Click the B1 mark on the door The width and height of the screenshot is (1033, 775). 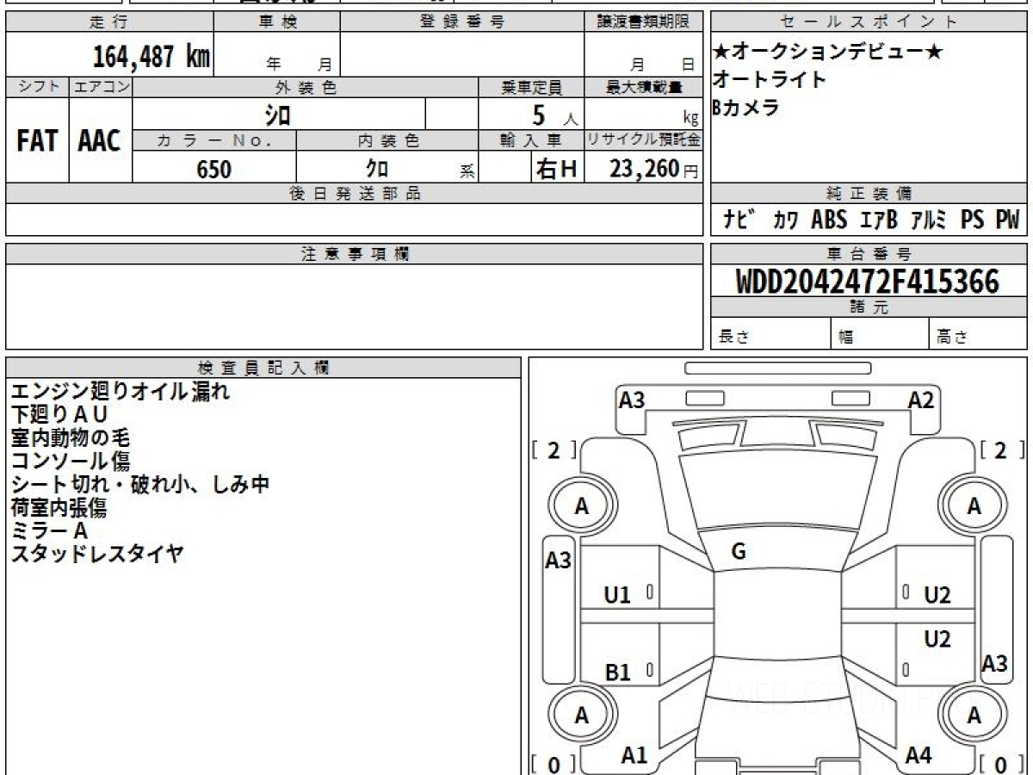(x=617, y=673)
